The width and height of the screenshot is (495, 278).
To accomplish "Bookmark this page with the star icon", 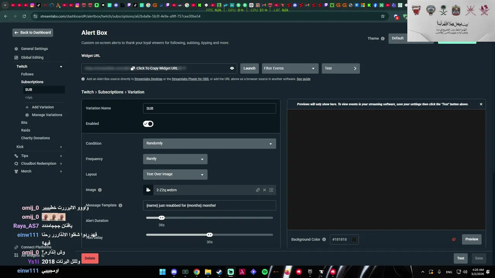I will point(383,16).
